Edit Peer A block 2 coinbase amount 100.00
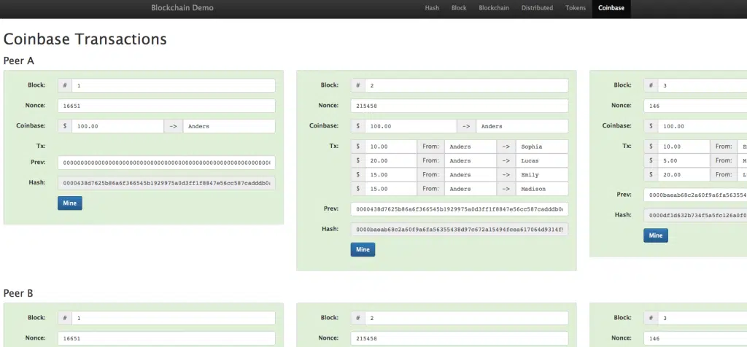This screenshot has height=347, width=747. (x=411, y=126)
